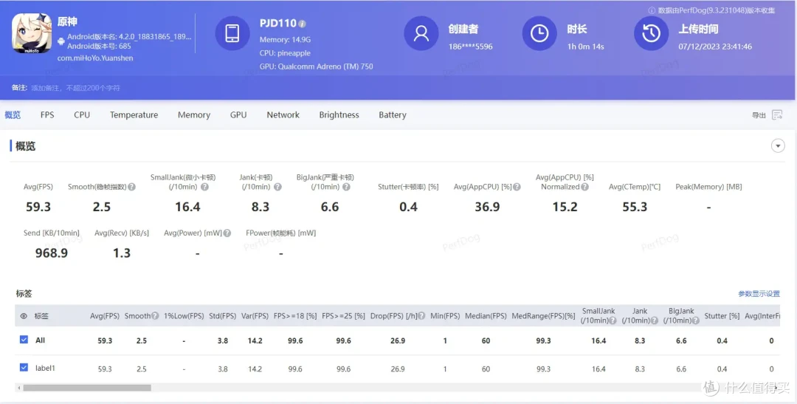This screenshot has height=404, width=797.
Task: Click the info icon beside PerfDog version notice
Action: point(652,10)
